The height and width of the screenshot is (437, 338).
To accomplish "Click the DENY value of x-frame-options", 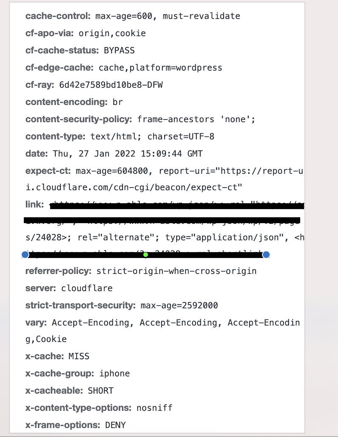I will point(115,425).
